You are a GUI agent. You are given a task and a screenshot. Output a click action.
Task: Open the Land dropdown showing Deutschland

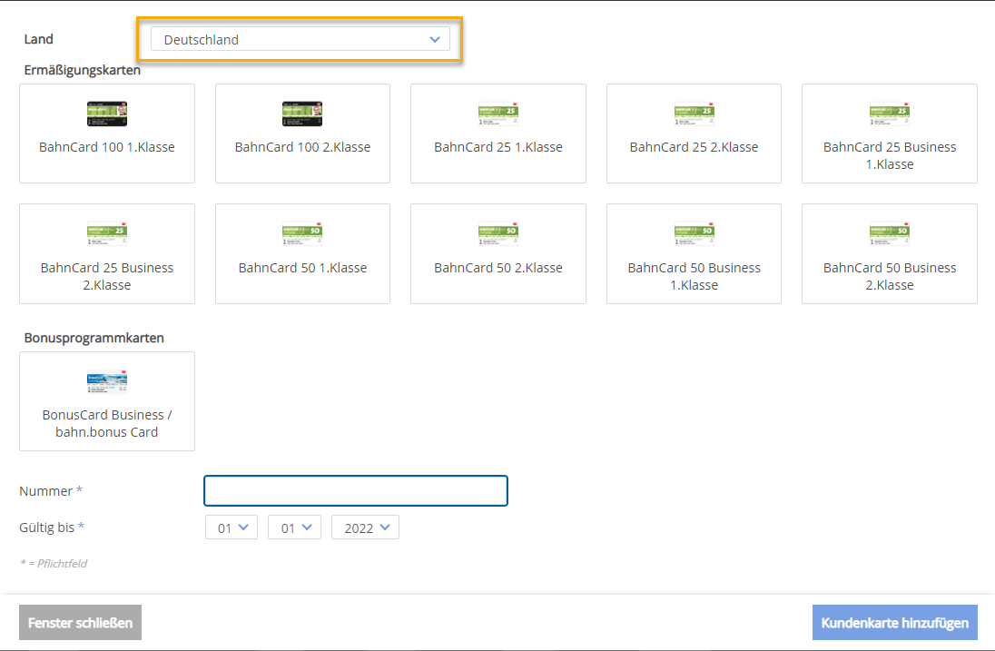pos(300,39)
